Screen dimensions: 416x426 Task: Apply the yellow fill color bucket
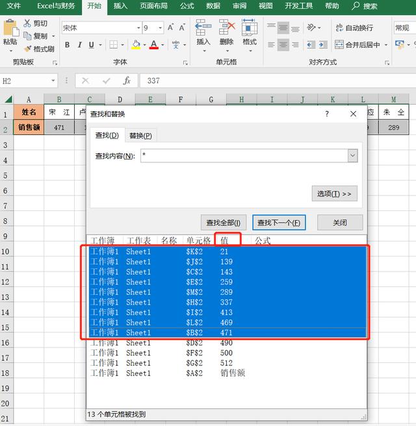(136, 45)
